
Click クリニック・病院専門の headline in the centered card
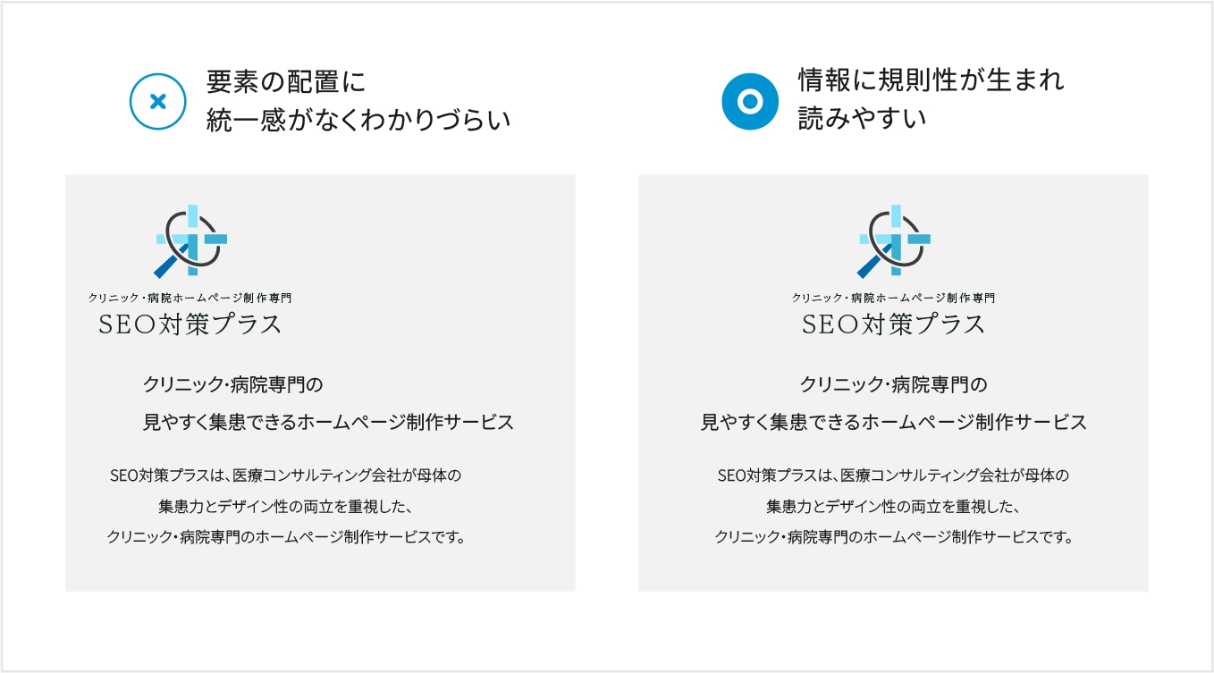(893, 385)
